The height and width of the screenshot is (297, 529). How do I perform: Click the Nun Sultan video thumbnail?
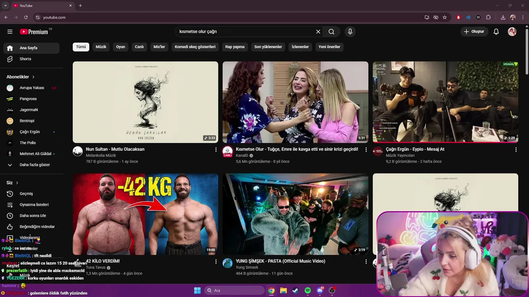click(145, 102)
